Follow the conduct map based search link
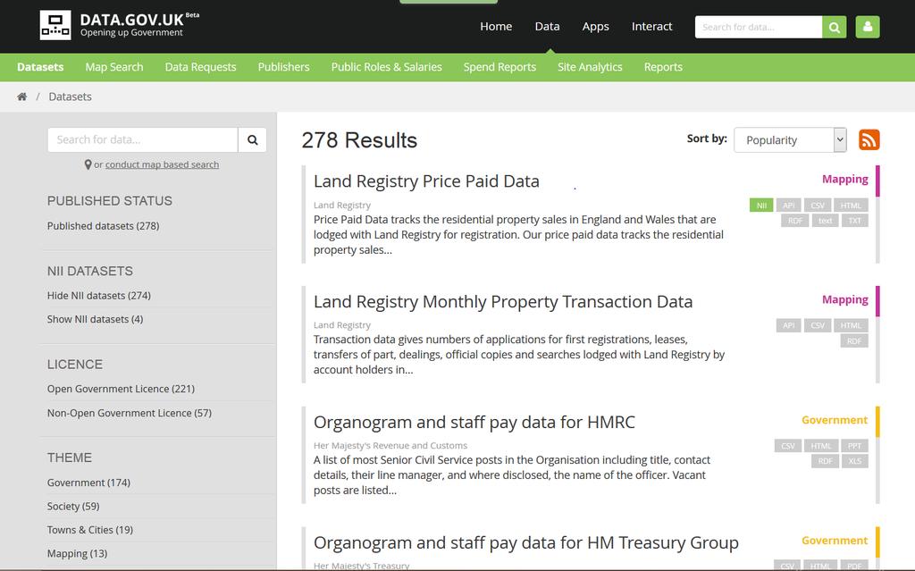 click(x=163, y=164)
